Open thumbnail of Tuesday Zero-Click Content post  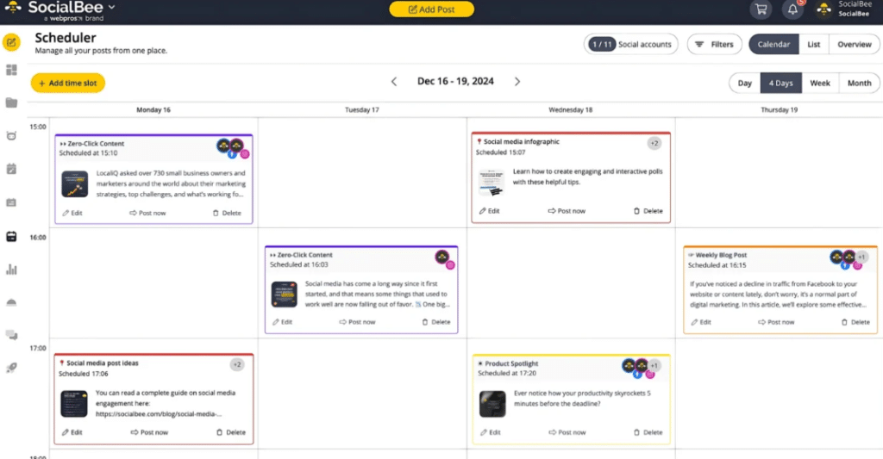pyautogui.click(x=284, y=294)
